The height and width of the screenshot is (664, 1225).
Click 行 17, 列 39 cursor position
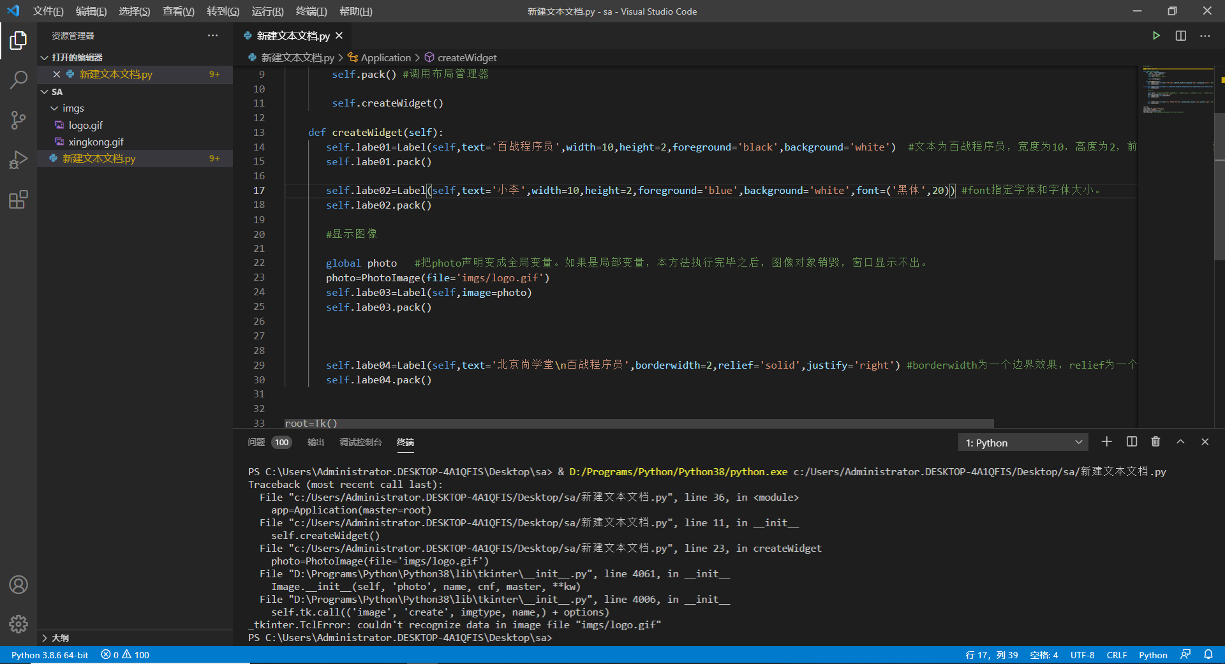(991, 655)
